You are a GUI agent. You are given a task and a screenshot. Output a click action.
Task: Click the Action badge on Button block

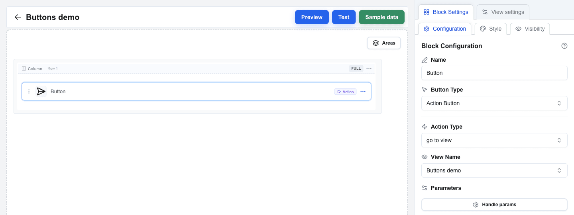tap(345, 92)
